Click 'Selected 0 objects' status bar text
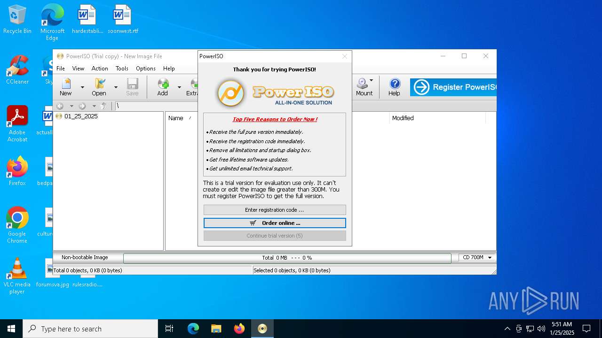 click(x=292, y=270)
